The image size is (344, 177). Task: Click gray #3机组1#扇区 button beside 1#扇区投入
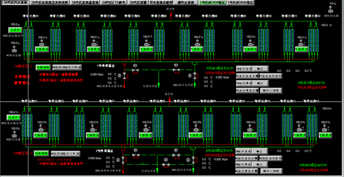click(67, 67)
